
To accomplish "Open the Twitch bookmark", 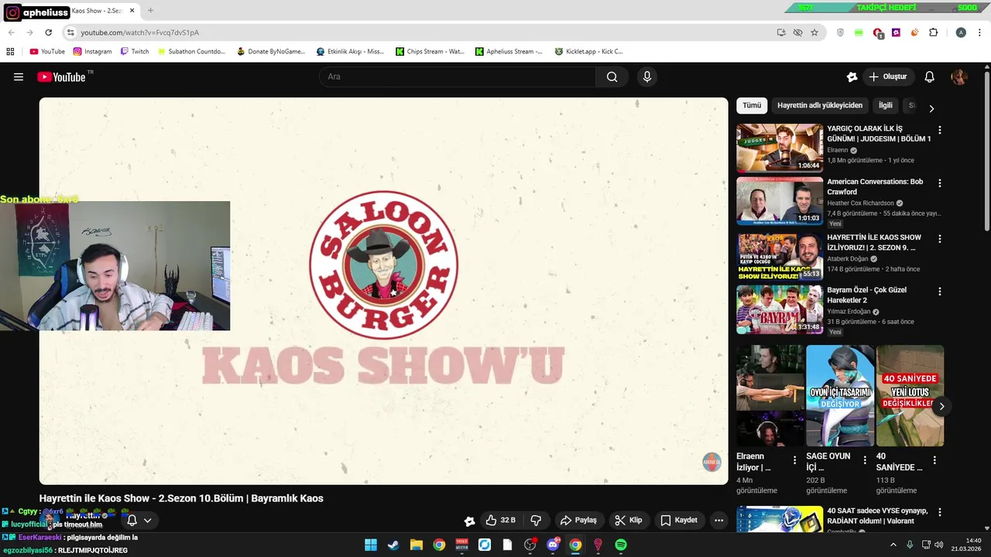I will click(134, 51).
